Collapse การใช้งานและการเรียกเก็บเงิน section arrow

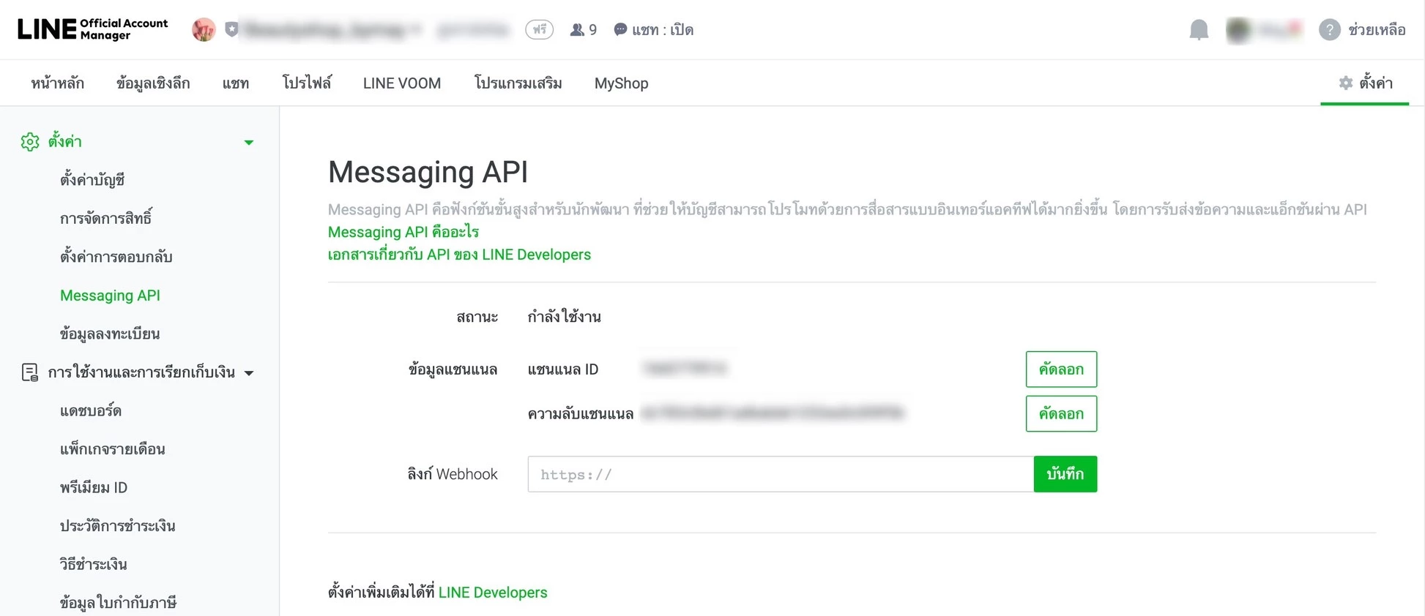249,373
